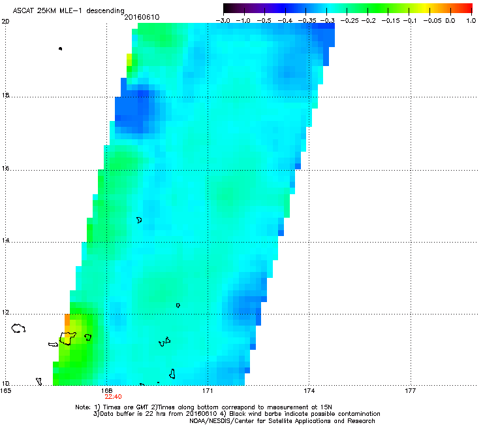The height and width of the screenshot is (425, 483).
Task: Click the longitude label 171
Action: click(208, 391)
